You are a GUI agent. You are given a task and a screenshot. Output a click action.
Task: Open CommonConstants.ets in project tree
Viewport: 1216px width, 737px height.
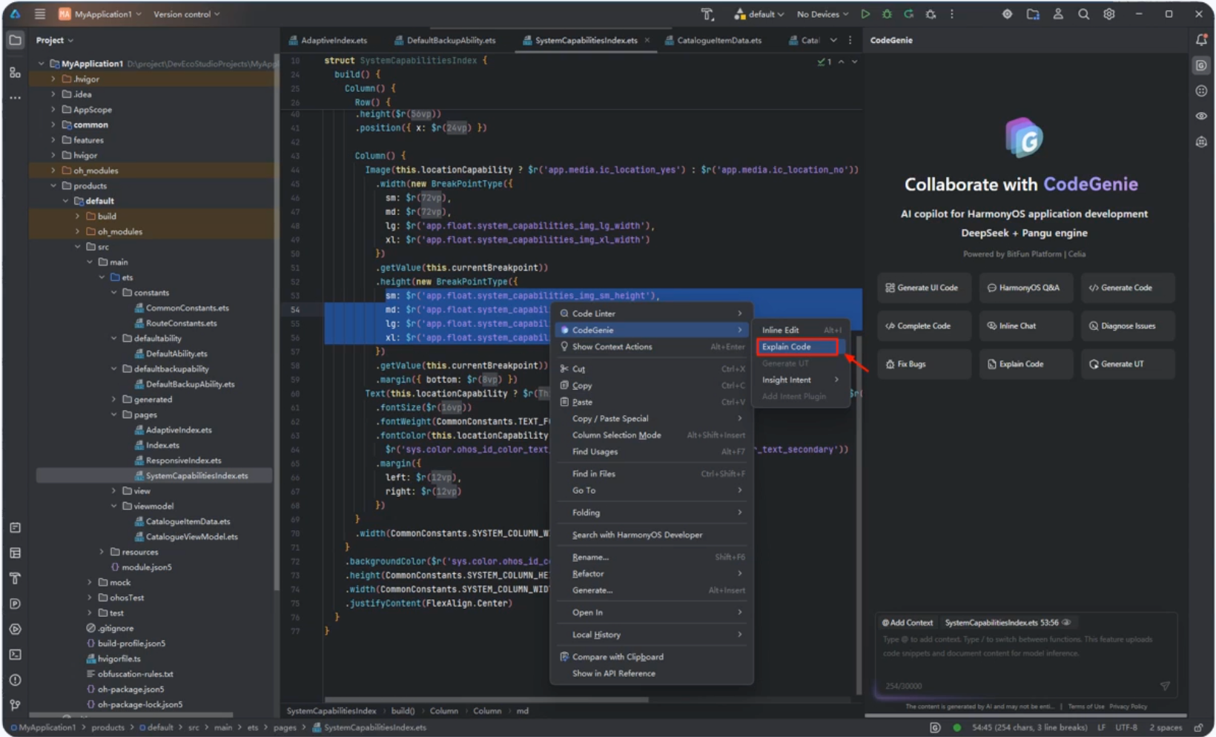click(182, 308)
